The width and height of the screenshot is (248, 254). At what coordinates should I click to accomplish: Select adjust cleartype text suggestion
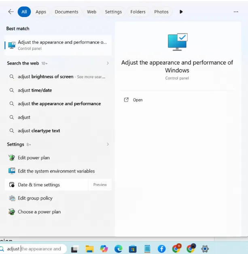[x=58, y=131]
